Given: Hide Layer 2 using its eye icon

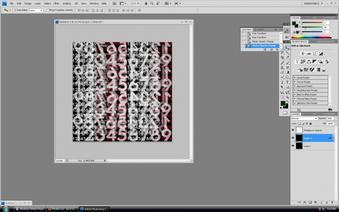Looking at the screenshot, I should [293, 146].
